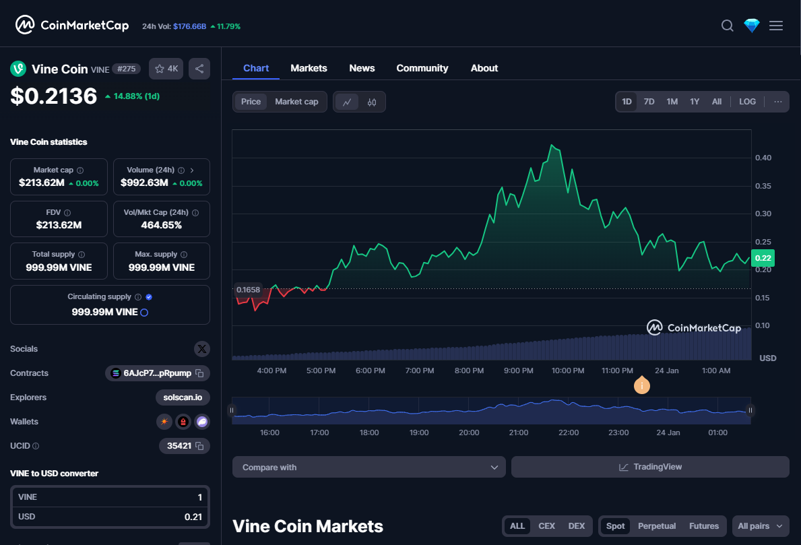801x545 pixels.
Task: Open the hamburger menu at top right
Action: [775, 26]
